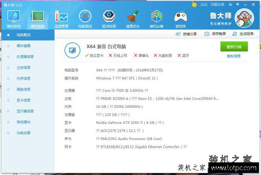261x175 pixels.
Task: Click the GeForce GTX 1050 Ti value
Action: tap(130, 123)
